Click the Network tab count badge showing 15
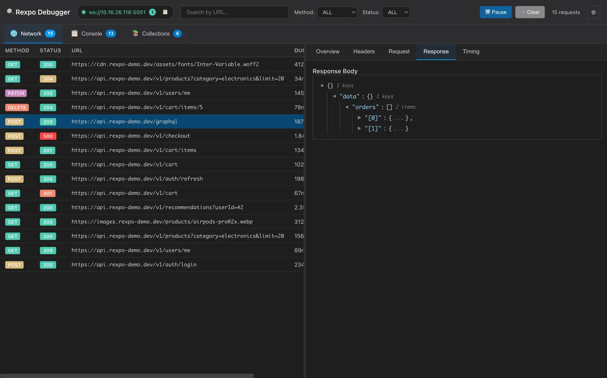This screenshot has height=378, width=607. click(x=50, y=33)
